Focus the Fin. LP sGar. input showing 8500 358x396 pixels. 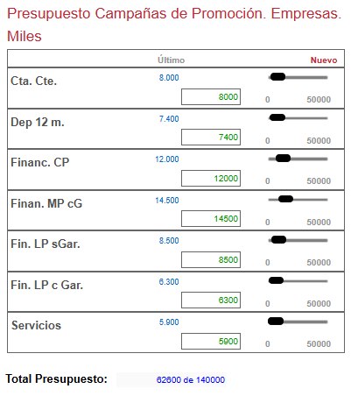tap(211, 259)
